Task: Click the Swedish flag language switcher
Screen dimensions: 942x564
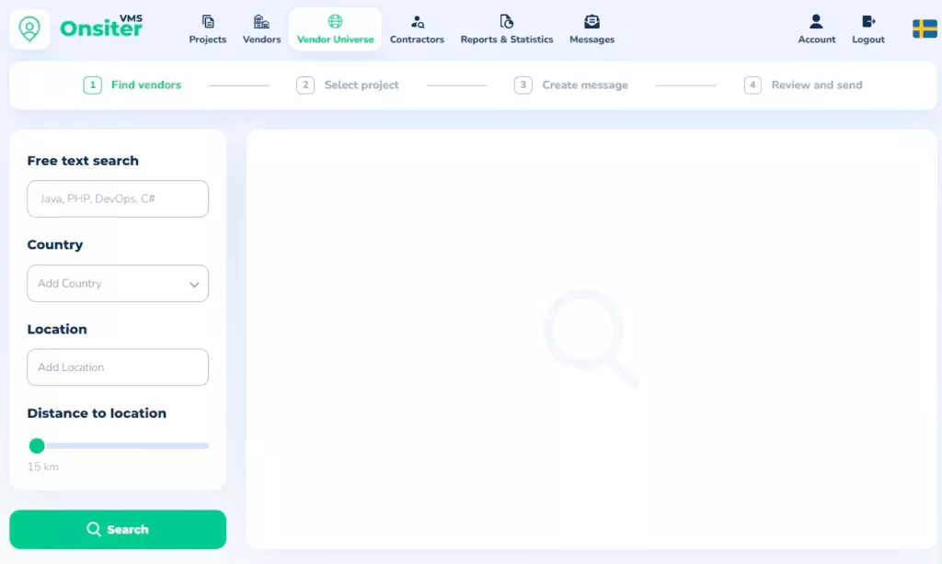Action: click(925, 28)
